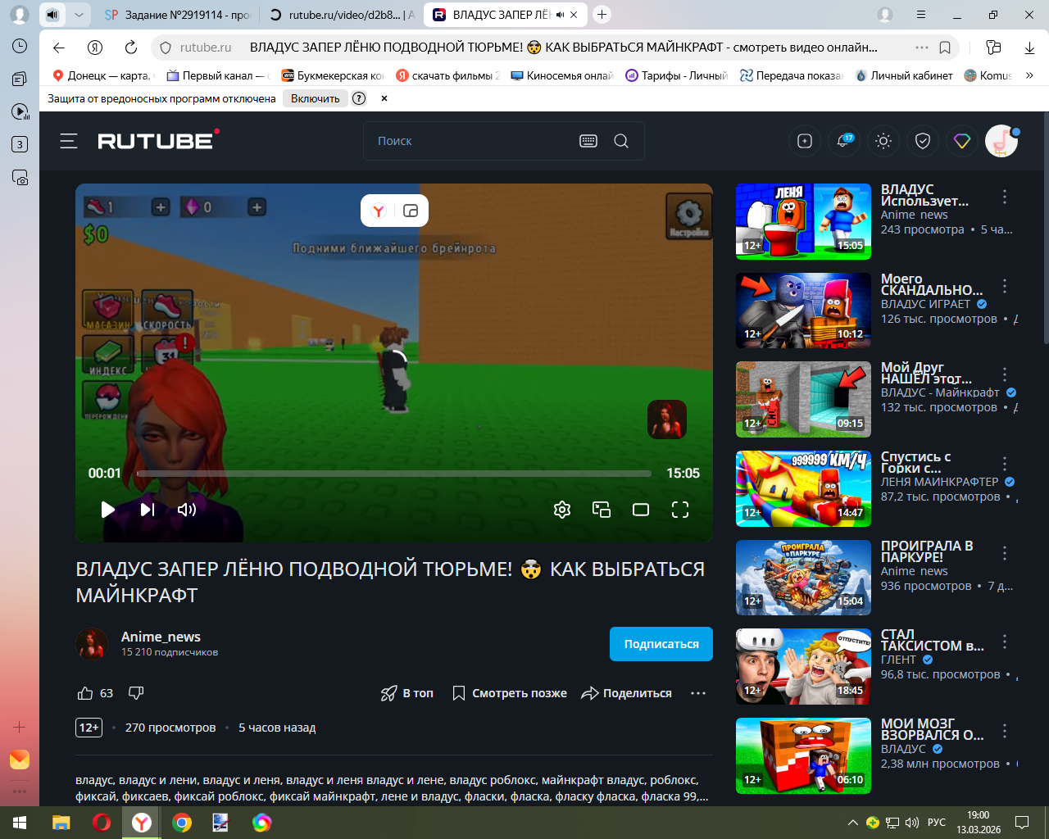Click 'Включить' to enable malware protection
1049x839 pixels.
point(315,98)
